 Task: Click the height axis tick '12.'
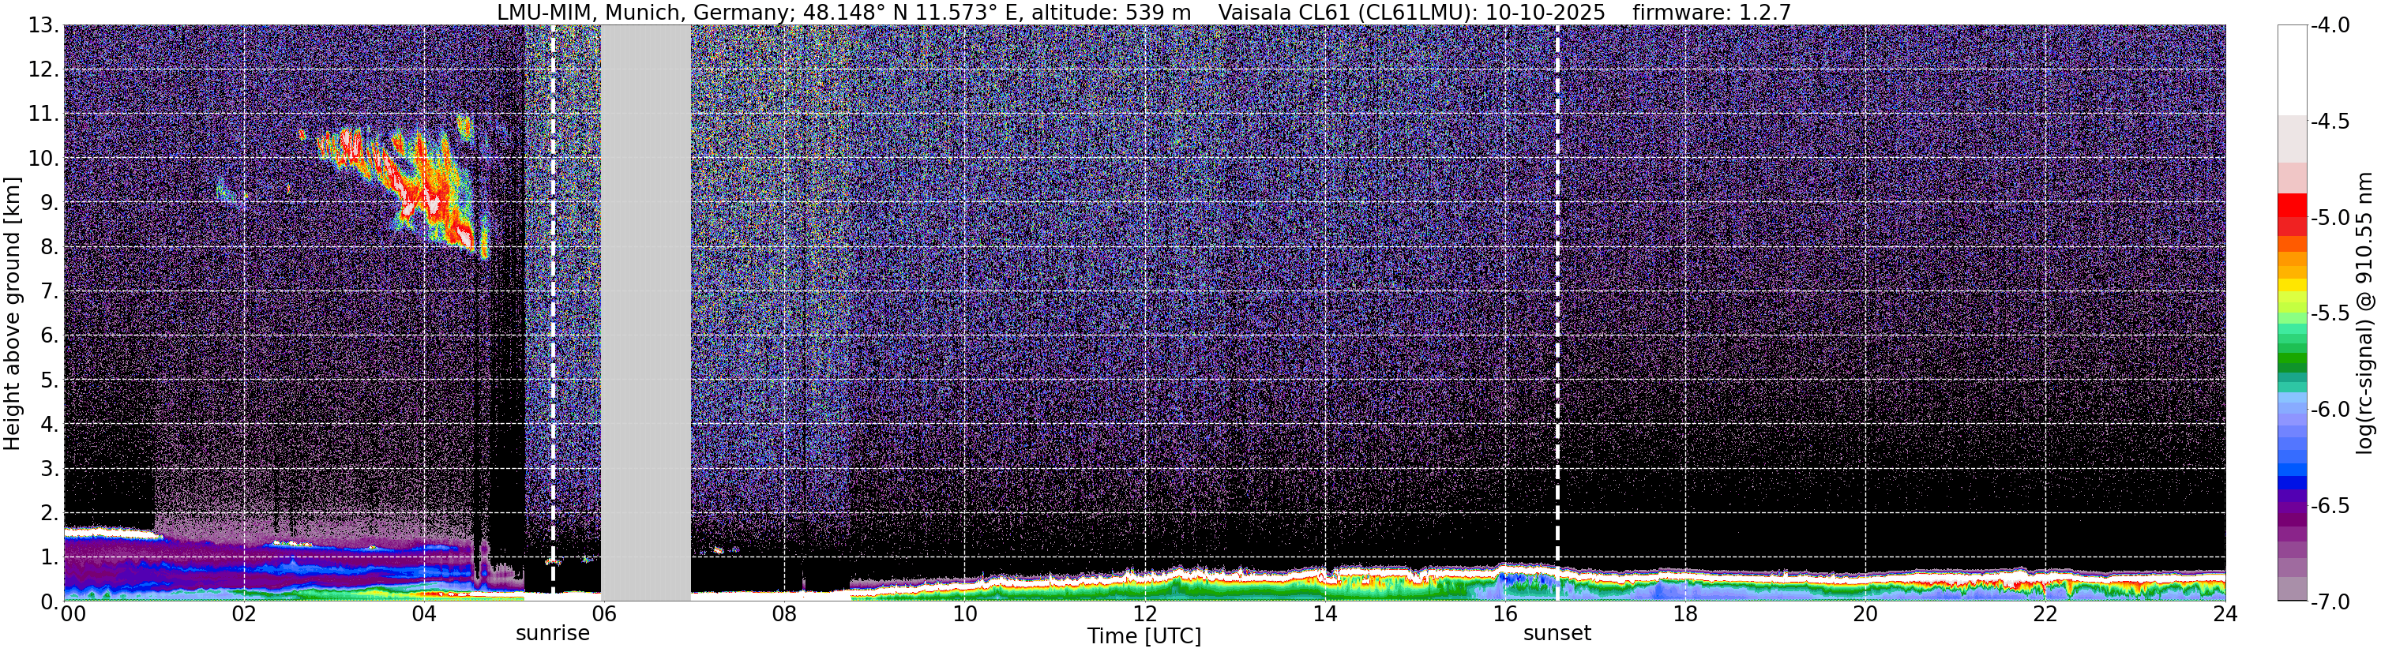[x=43, y=69]
